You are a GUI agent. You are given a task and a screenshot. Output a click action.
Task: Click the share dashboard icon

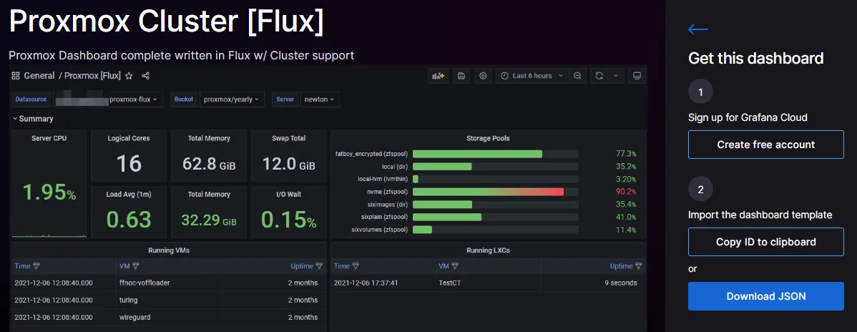145,76
